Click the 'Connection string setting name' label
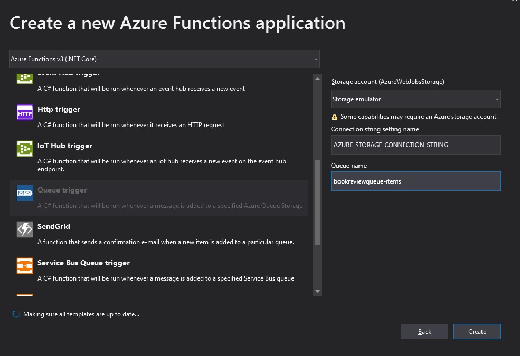This screenshot has height=356, width=520. click(x=375, y=129)
